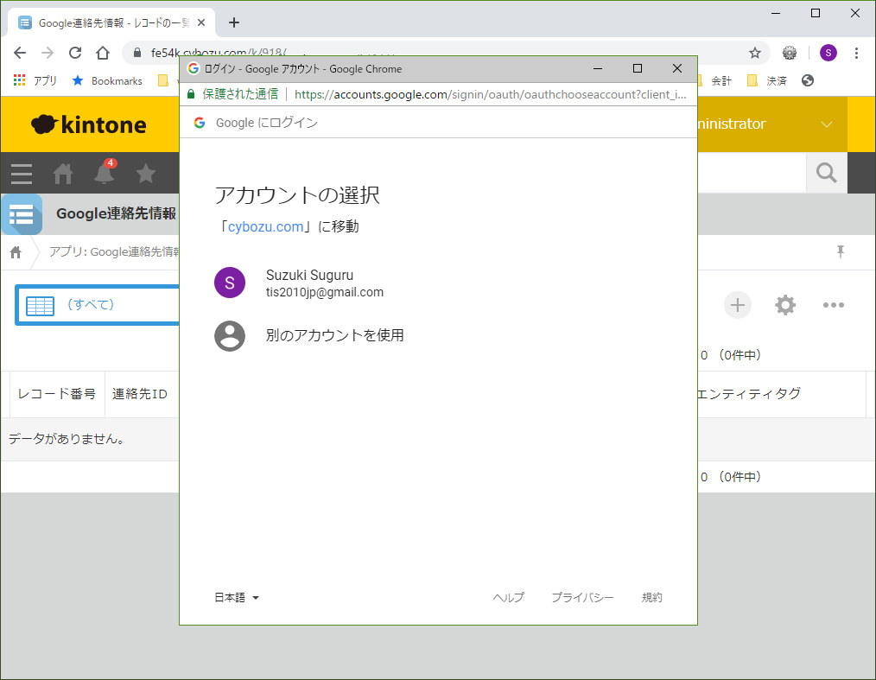
Task: Click breadcrumb アプリ: Google連絡先情報
Action: [114, 252]
